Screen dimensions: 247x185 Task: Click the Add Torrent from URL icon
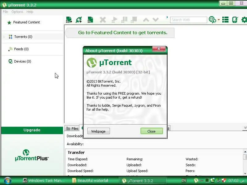[79, 20]
